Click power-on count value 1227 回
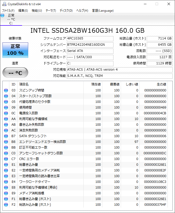 (160, 57)
